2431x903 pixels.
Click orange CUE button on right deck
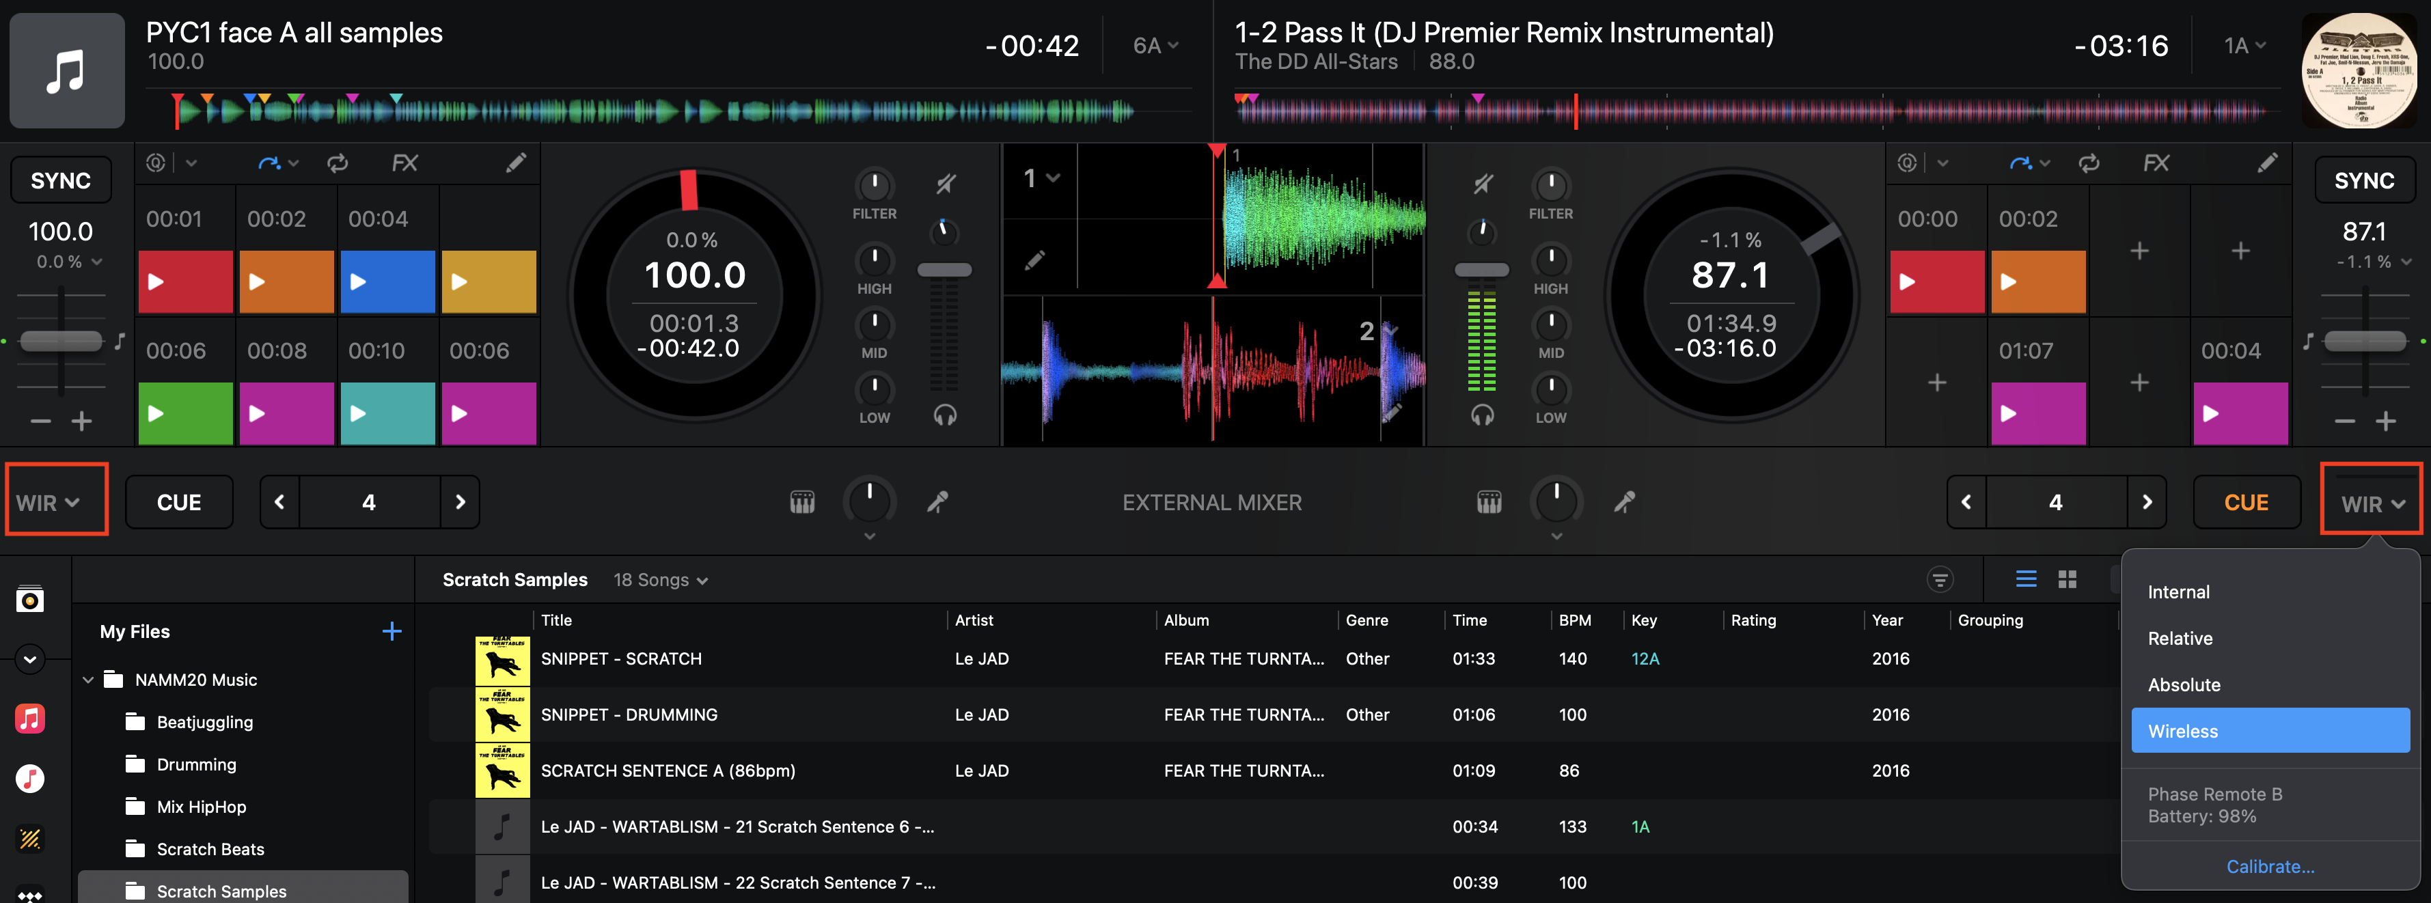pos(2246,502)
